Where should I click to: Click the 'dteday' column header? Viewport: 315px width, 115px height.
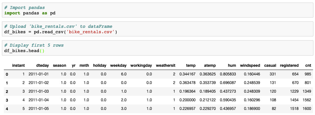42,65
